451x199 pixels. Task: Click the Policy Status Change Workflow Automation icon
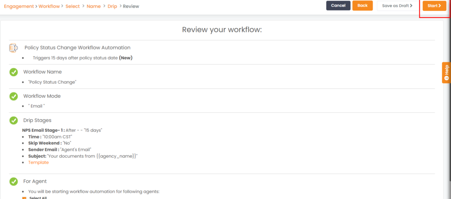14,48
